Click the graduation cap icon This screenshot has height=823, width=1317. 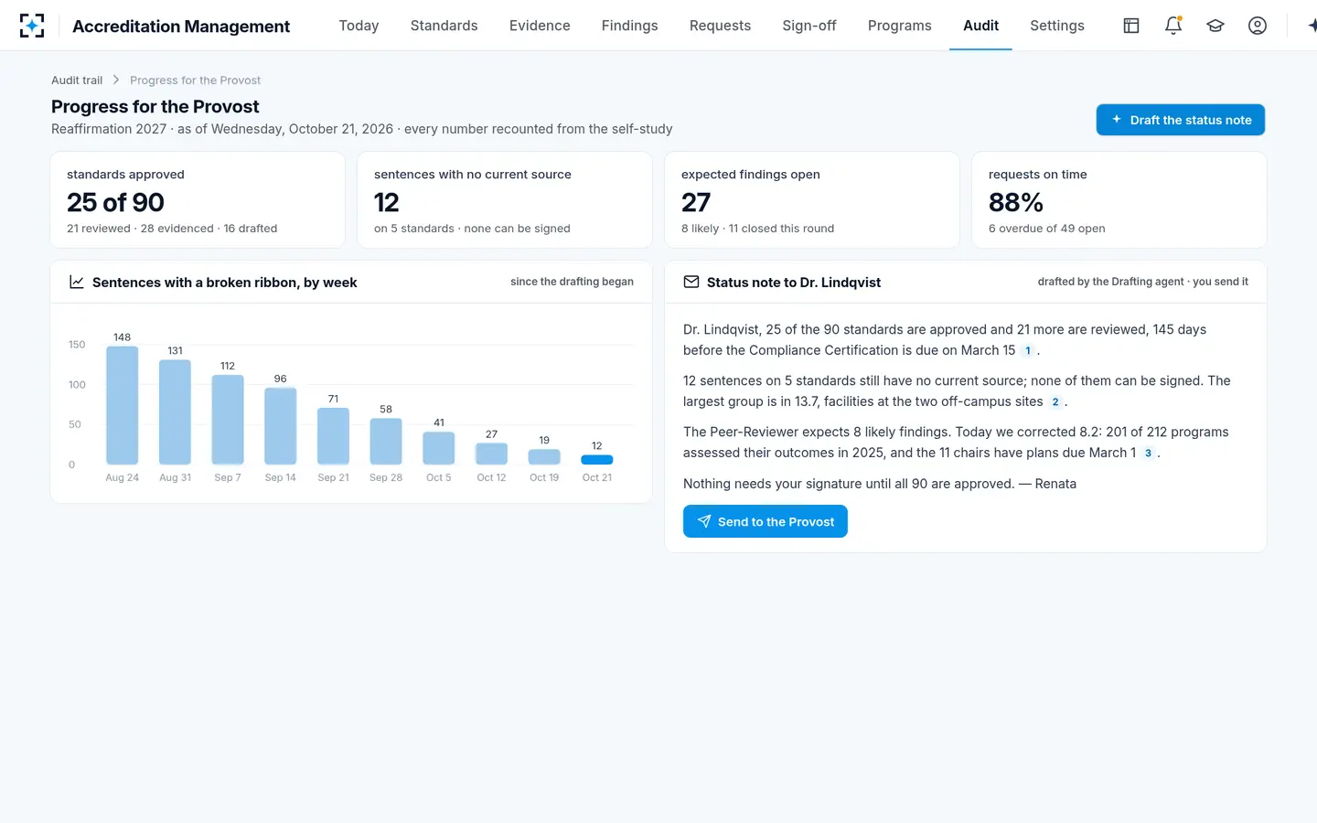pos(1215,26)
